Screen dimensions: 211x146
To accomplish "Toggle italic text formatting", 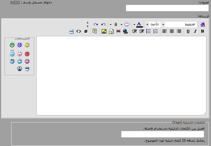I will [195, 31].
